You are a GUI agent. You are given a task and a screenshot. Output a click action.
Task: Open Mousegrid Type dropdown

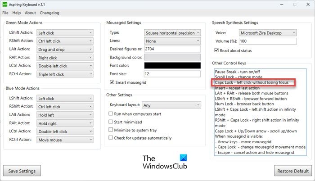click(172, 33)
